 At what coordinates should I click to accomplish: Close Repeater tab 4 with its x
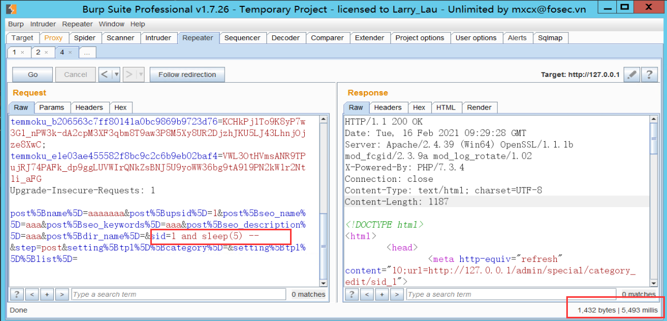pyautogui.click(x=70, y=52)
